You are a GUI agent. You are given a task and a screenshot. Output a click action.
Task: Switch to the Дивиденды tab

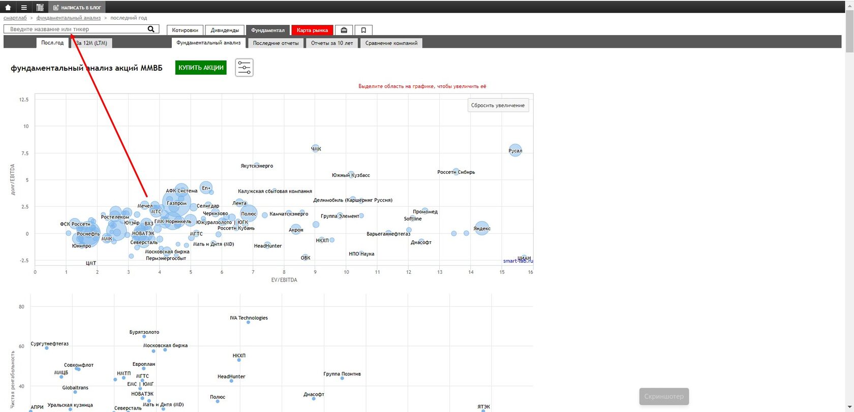tap(225, 30)
